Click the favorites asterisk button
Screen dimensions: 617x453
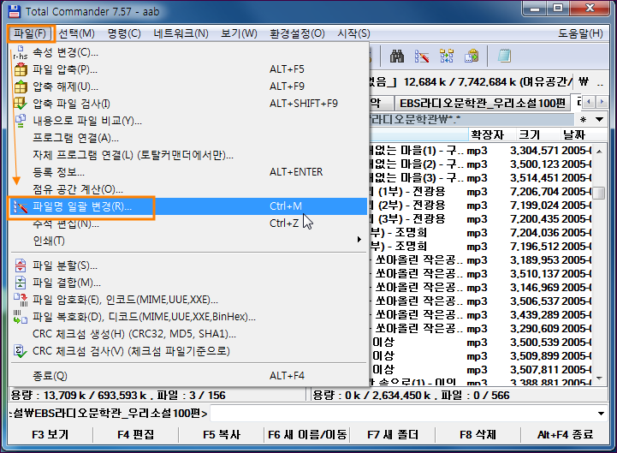[583, 119]
